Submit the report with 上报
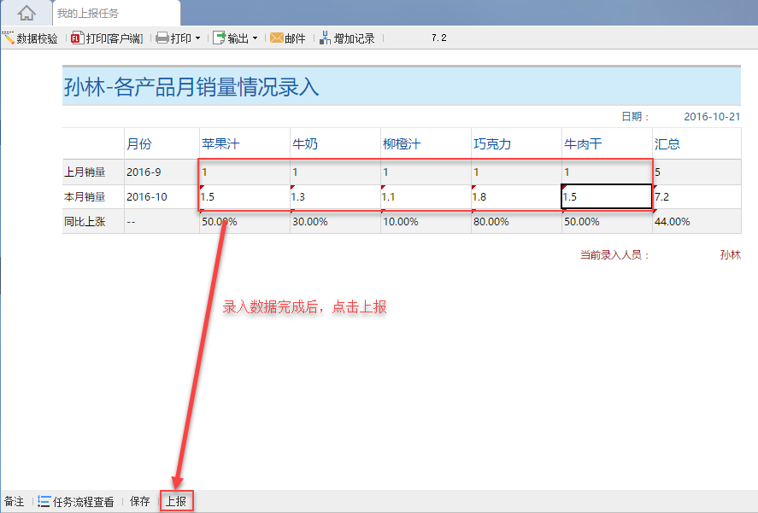Image resolution: width=758 pixels, height=513 pixels. click(x=176, y=501)
